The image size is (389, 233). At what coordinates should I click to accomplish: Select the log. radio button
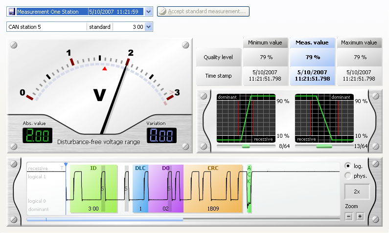[x=348, y=166]
